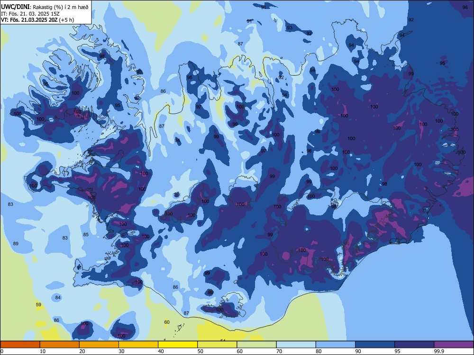Select the '93' humidity value on the map
Viewport: 474px width, 355px height.
[x=290, y=28]
